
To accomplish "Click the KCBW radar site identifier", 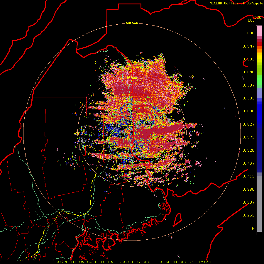I will coord(164,262).
